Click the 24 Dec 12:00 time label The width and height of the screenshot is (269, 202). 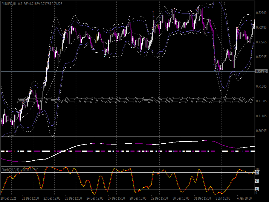tap(95, 198)
